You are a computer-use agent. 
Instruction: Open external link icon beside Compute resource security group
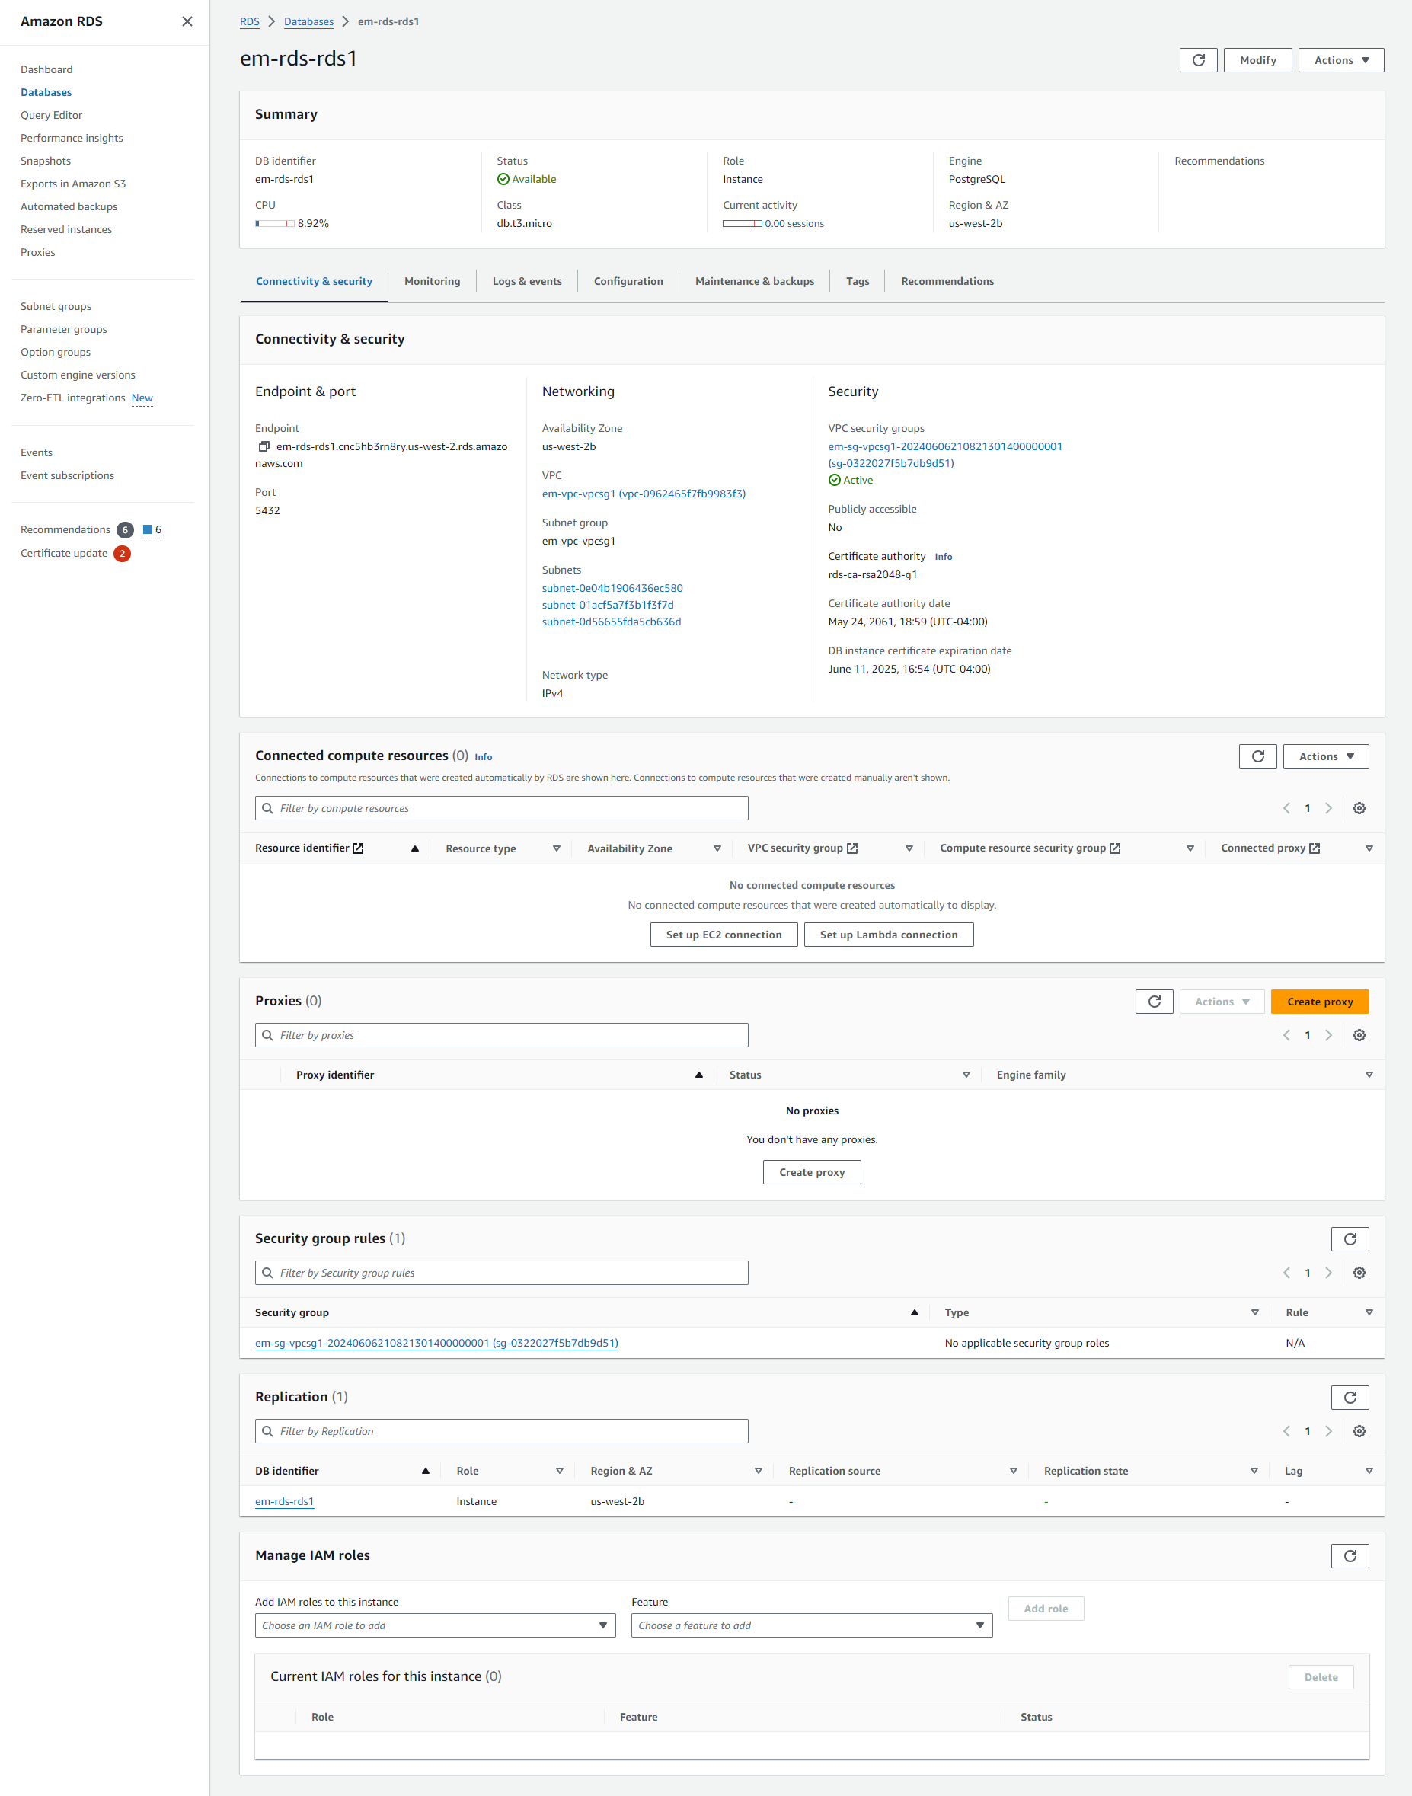[1114, 848]
